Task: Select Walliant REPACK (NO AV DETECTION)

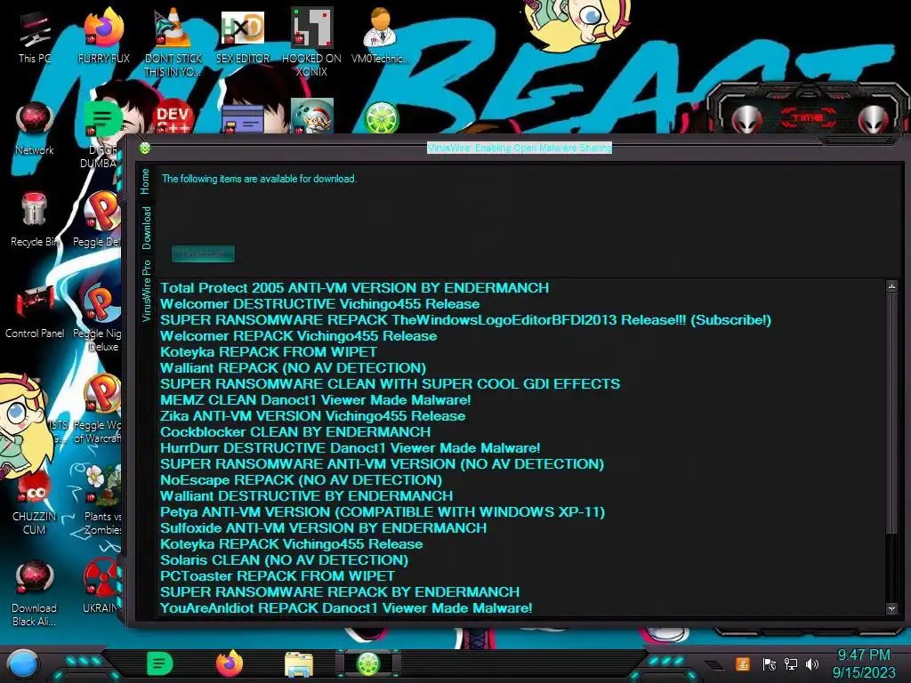Action: [293, 368]
